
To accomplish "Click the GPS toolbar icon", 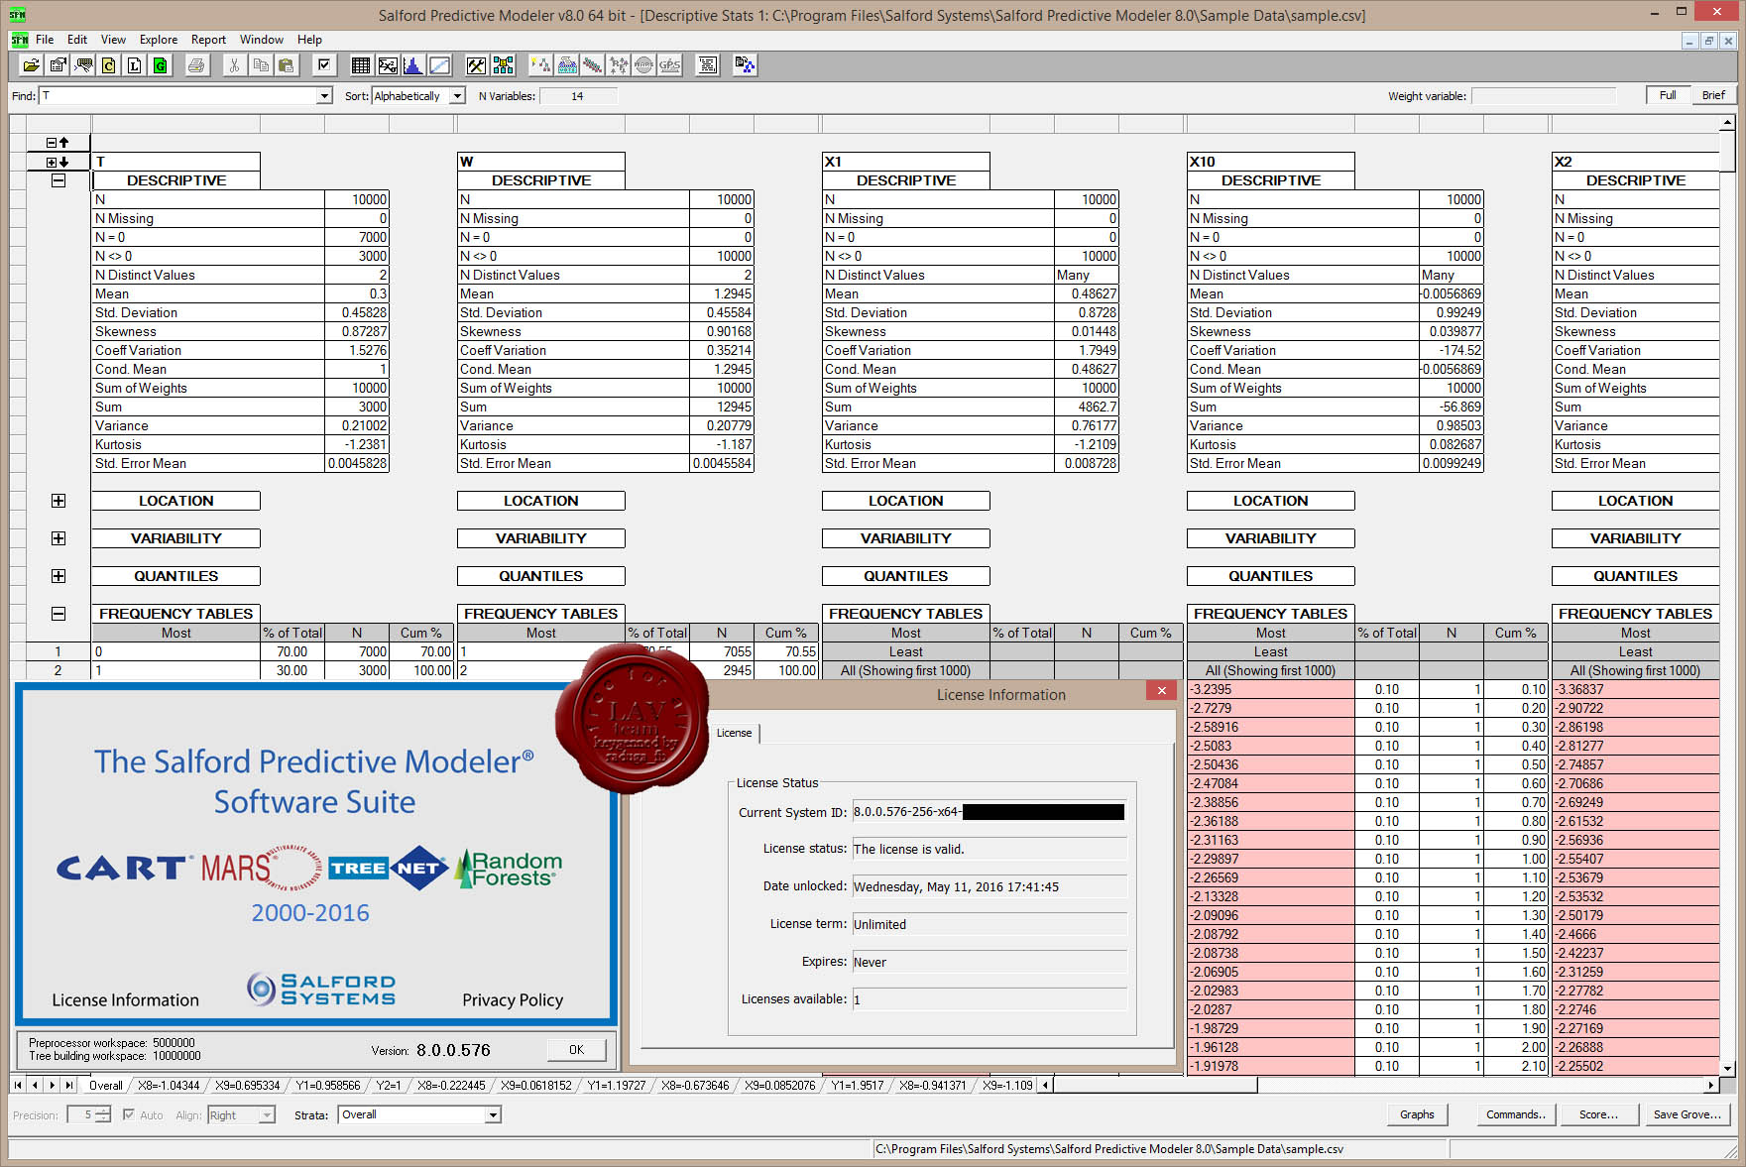I will pyautogui.click(x=669, y=65).
